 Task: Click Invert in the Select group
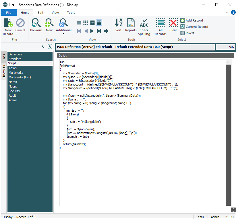point(190,33)
